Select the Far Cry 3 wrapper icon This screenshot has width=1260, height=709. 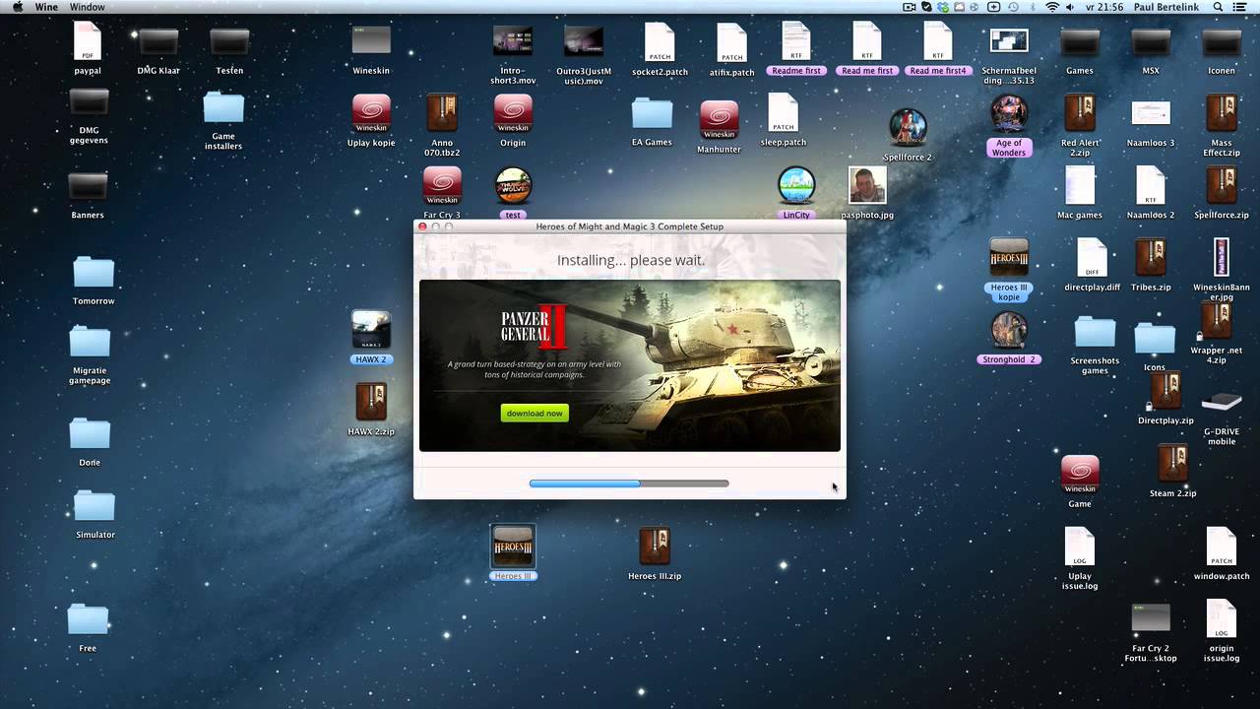coord(442,185)
